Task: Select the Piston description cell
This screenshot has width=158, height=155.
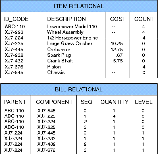Action: click(54, 67)
